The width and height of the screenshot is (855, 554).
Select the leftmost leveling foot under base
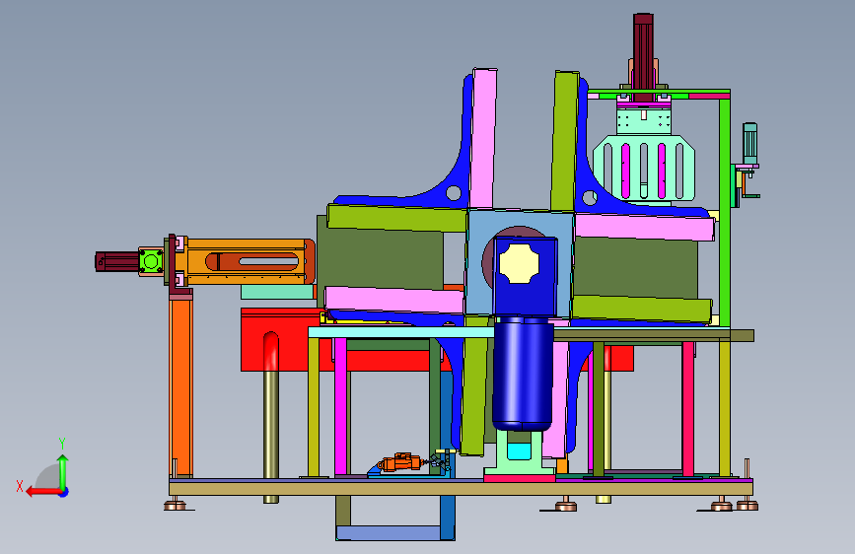[175, 504]
